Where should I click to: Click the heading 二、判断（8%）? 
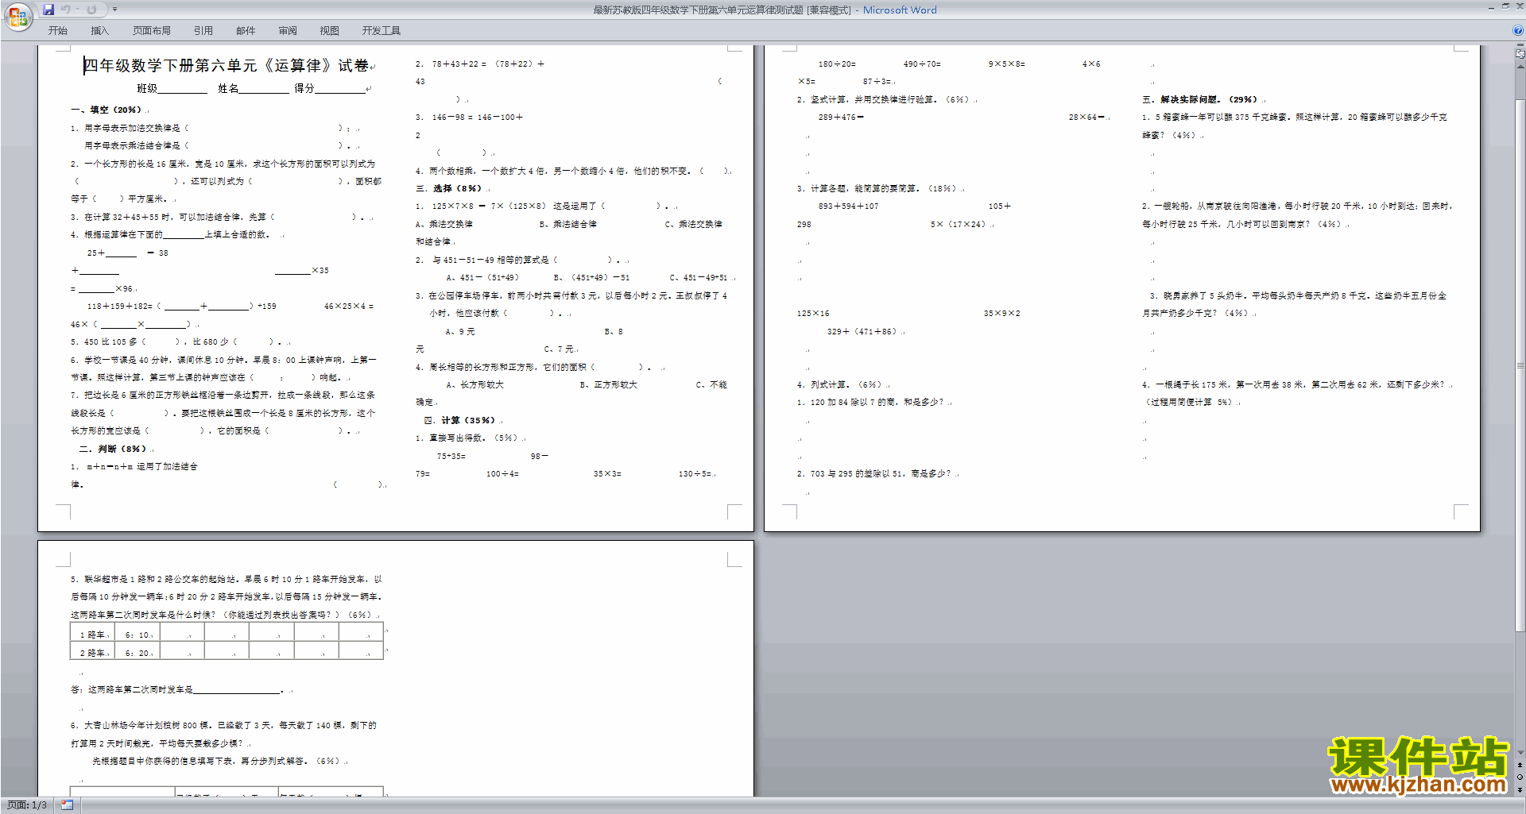pyautogui.click(x=113, y=449)
